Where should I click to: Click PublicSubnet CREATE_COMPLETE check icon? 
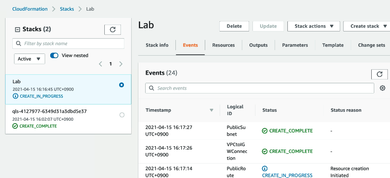[265, 131]
